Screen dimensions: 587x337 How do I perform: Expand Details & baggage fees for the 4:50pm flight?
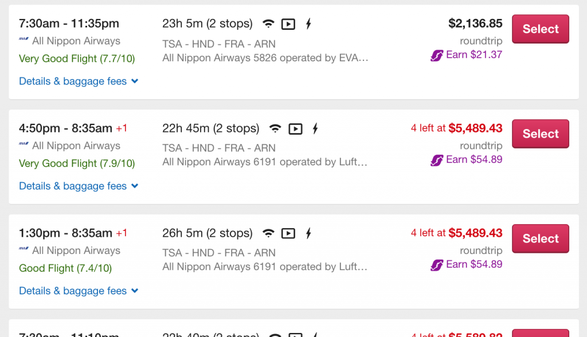coord(79,186)
